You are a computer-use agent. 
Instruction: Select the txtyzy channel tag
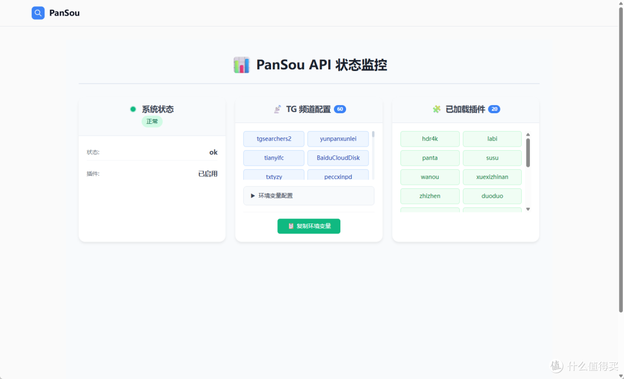(274, 175)
